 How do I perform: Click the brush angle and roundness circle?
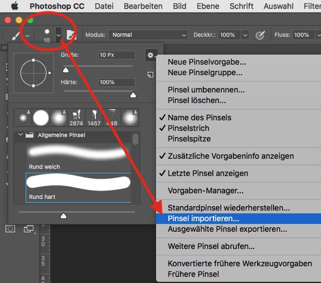pos(33,73)
